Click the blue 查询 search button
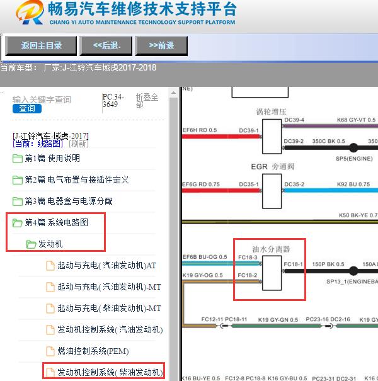This screenshot has height=381, width=378. pyautogui.click(x=27, y=108)
